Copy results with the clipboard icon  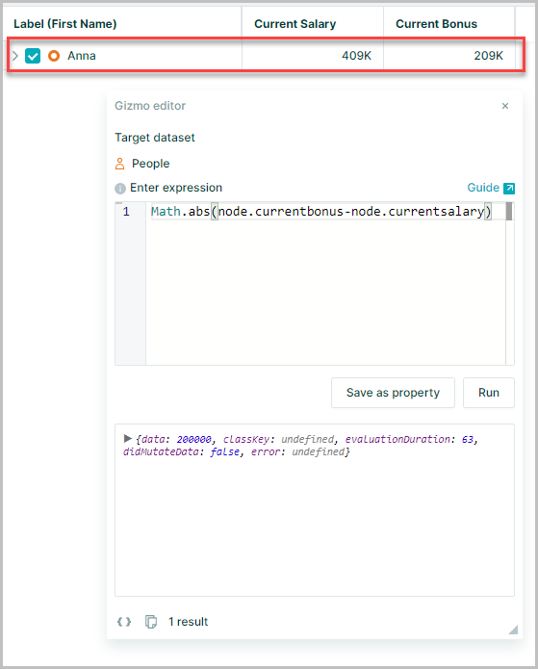pyautogui.click(x=151, y=622)
